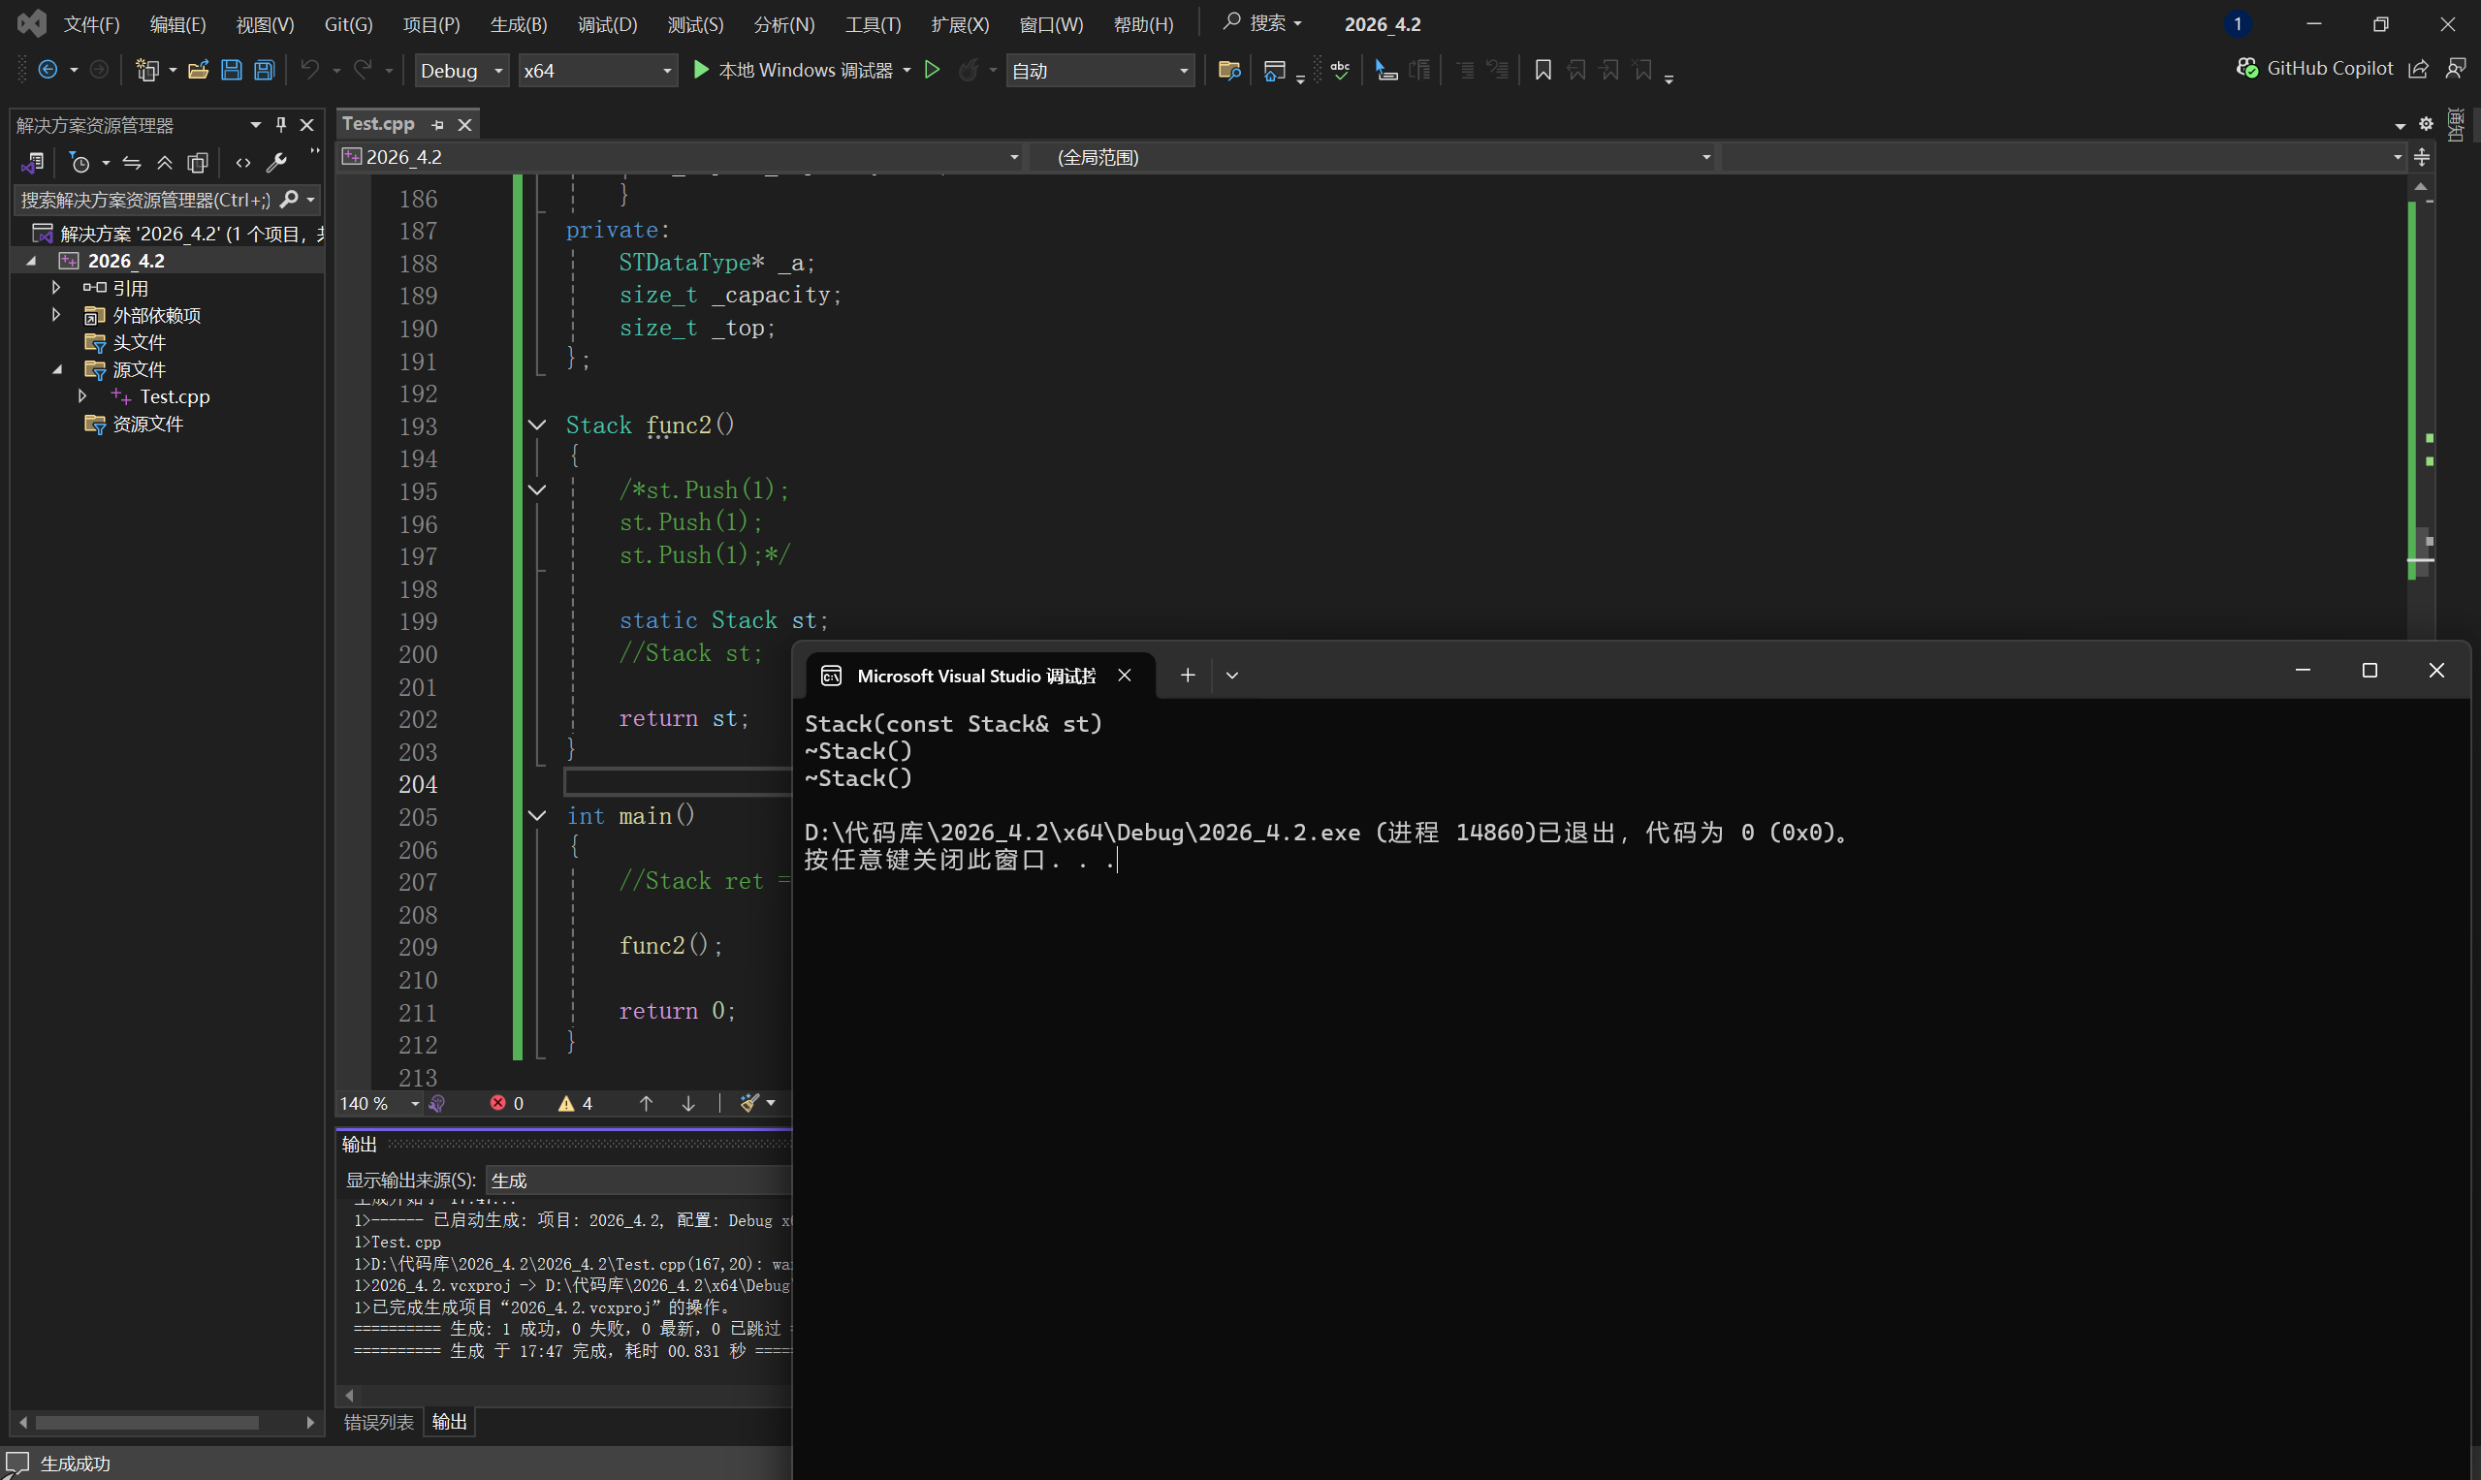Collapse the func2 function code fold

(x=537, y=425)
